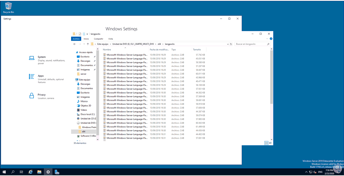Go forward using Explorer forward arrow

click(80, 44)
